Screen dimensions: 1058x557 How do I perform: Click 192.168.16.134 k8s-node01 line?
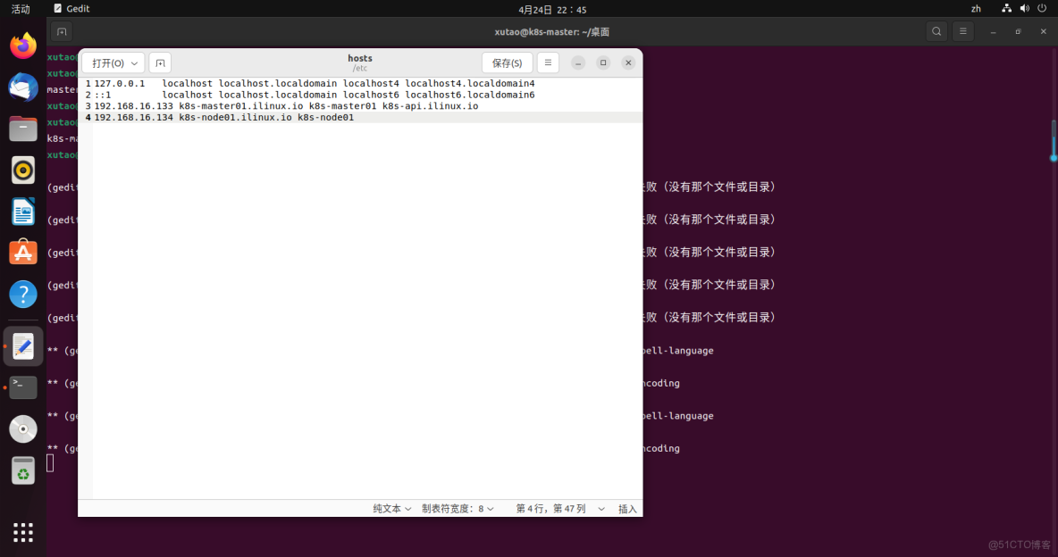coord(223,117)
